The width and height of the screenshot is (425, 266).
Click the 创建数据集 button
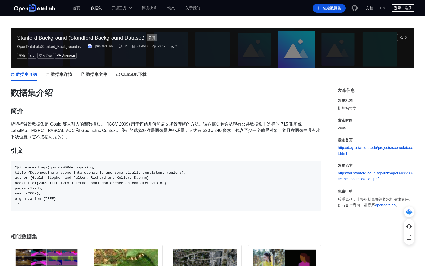click(329, 8)
